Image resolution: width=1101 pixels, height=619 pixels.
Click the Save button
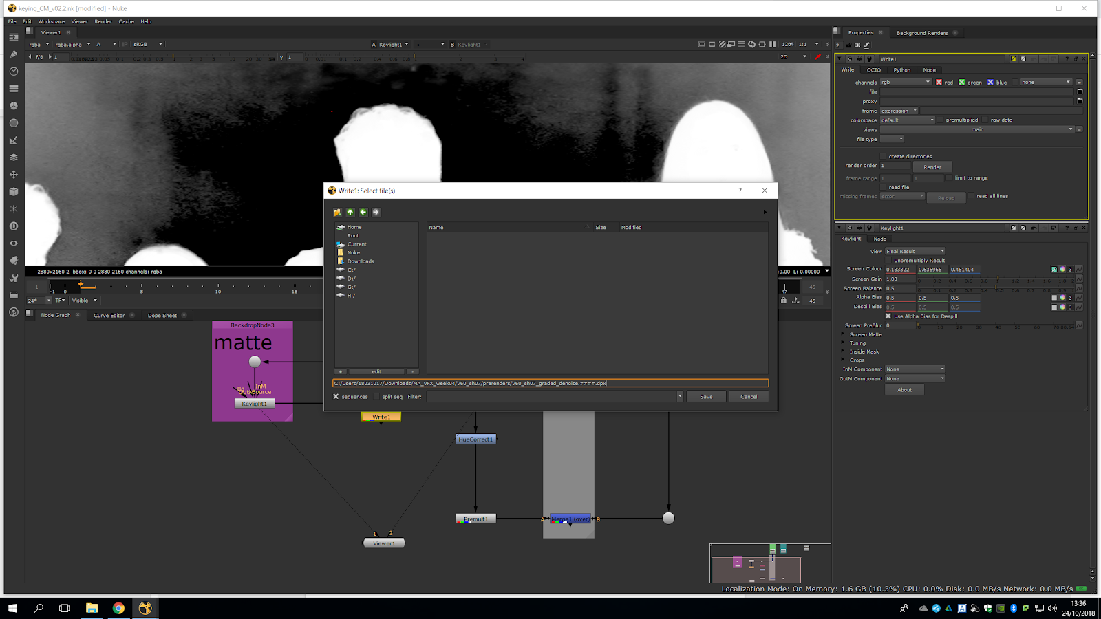point(706,397)
